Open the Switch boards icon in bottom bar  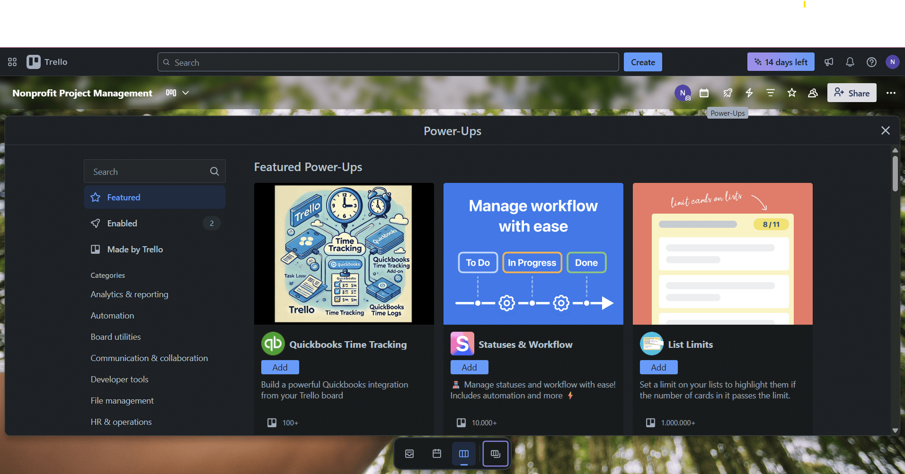click(x=496, y=454)
